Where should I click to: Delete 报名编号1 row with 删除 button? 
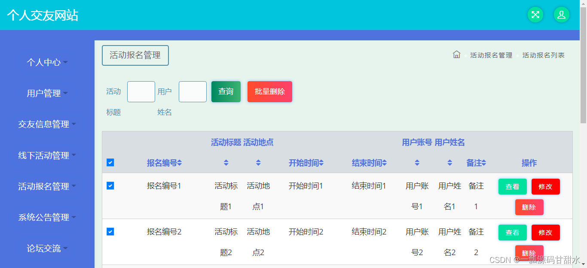pyautogui.click(x=529, y=207)
